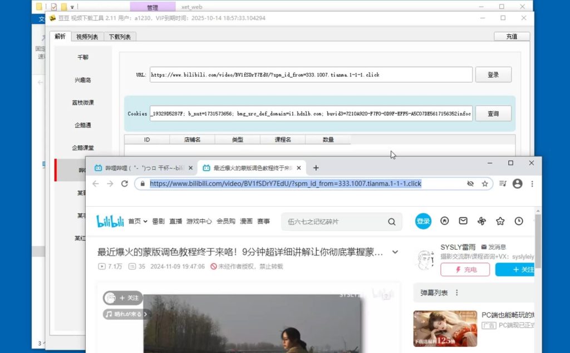Expand the video title with chevron
The width and height of the screenshot is (570, 353).
(x=395, y=252)
